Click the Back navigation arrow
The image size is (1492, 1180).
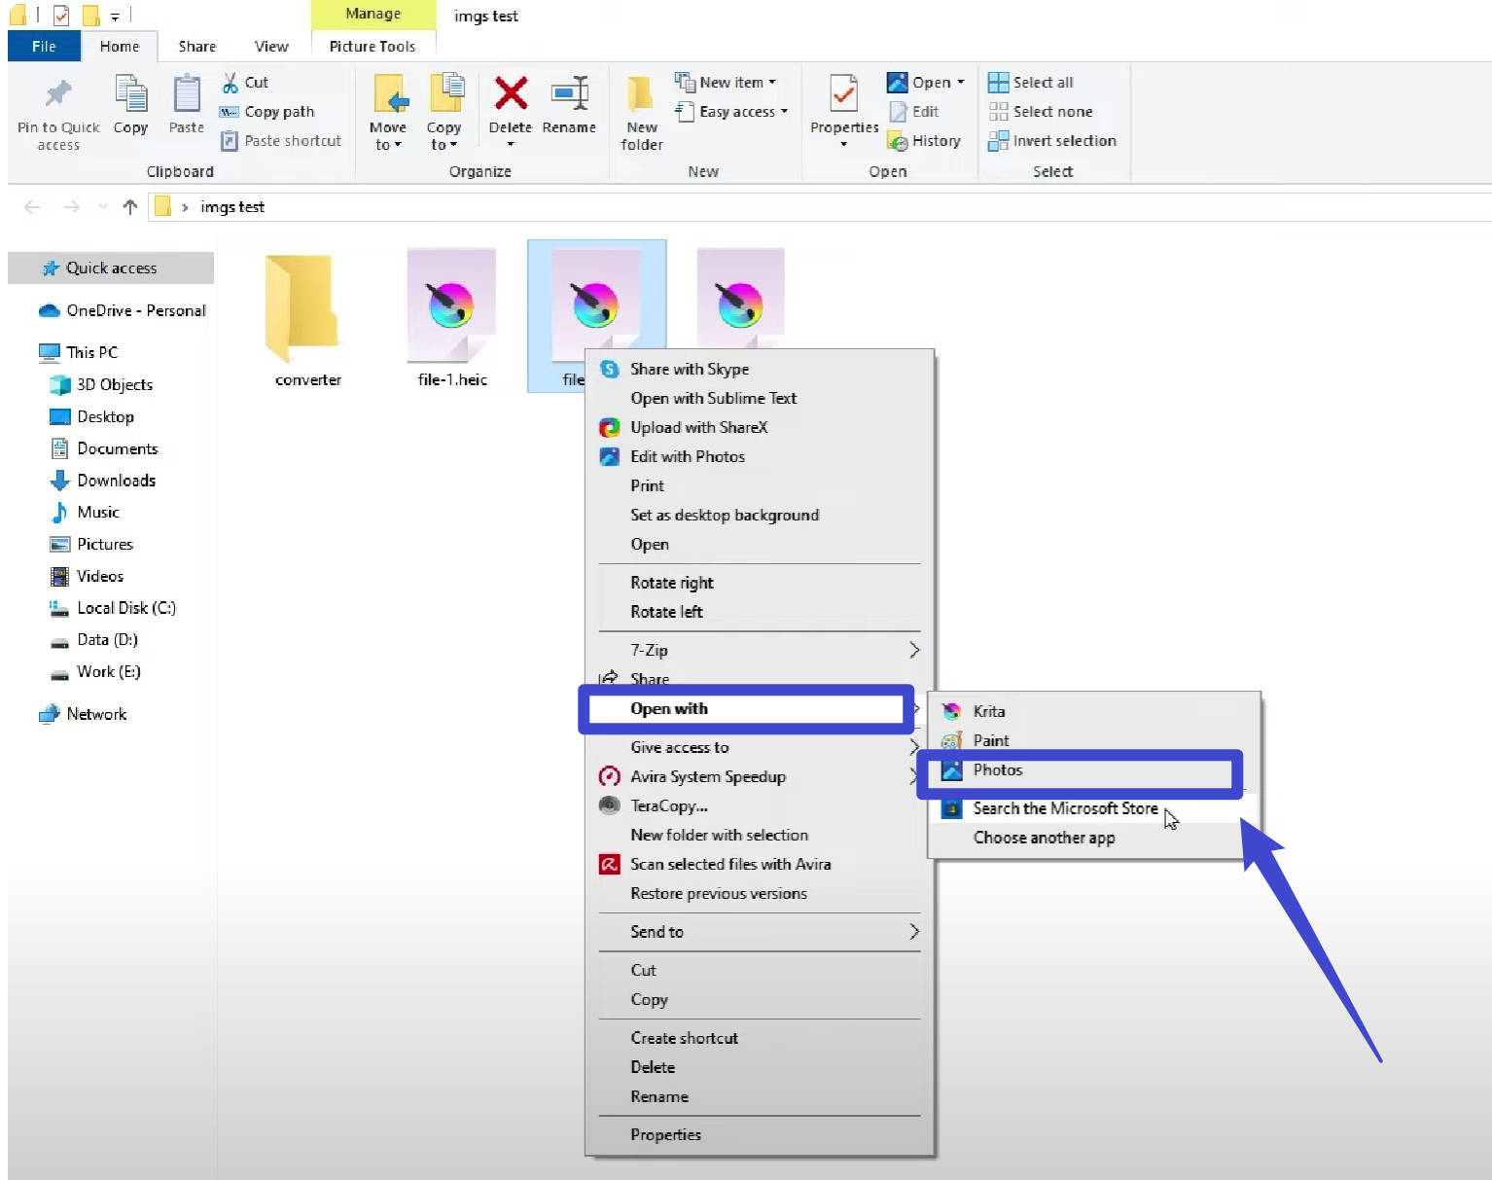tap(32, 206)
